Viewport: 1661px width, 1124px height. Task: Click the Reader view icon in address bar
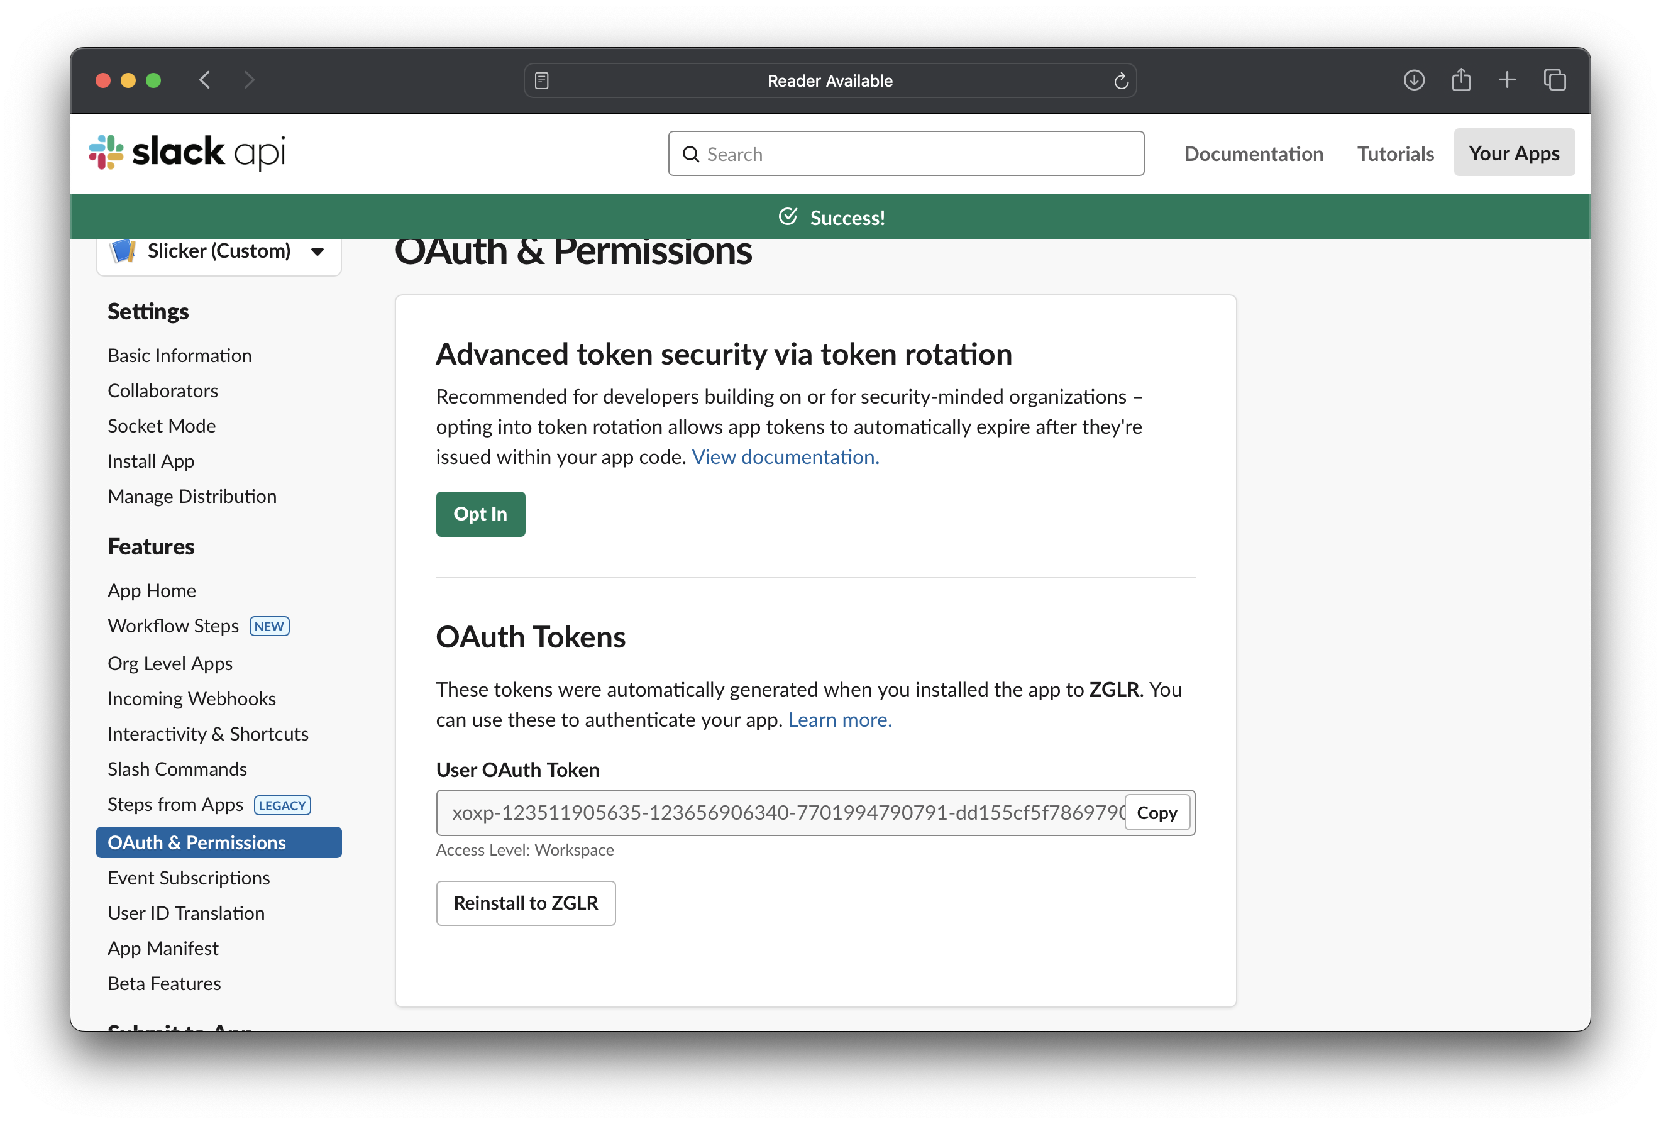coord(542,80)
